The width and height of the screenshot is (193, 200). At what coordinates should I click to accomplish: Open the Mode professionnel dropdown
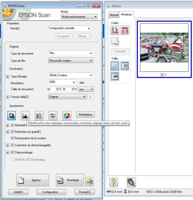(79, 17)
